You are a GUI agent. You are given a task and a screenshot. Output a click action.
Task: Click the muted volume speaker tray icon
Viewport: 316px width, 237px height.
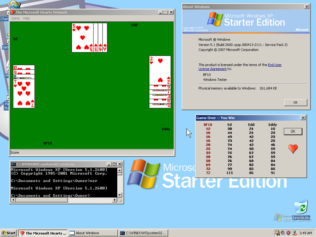click(x=283, y=233)
